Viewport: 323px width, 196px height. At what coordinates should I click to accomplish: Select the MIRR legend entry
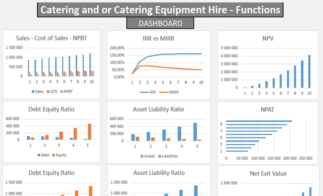coord(169,92)
